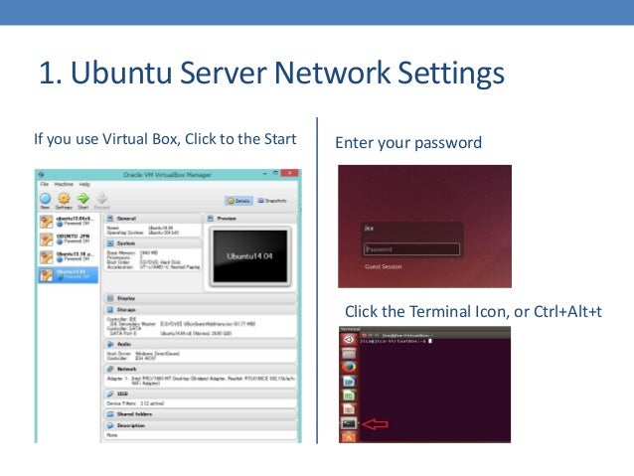Collapse the Display section header
This screenshot has width=634, height=476.
point(200,298)
